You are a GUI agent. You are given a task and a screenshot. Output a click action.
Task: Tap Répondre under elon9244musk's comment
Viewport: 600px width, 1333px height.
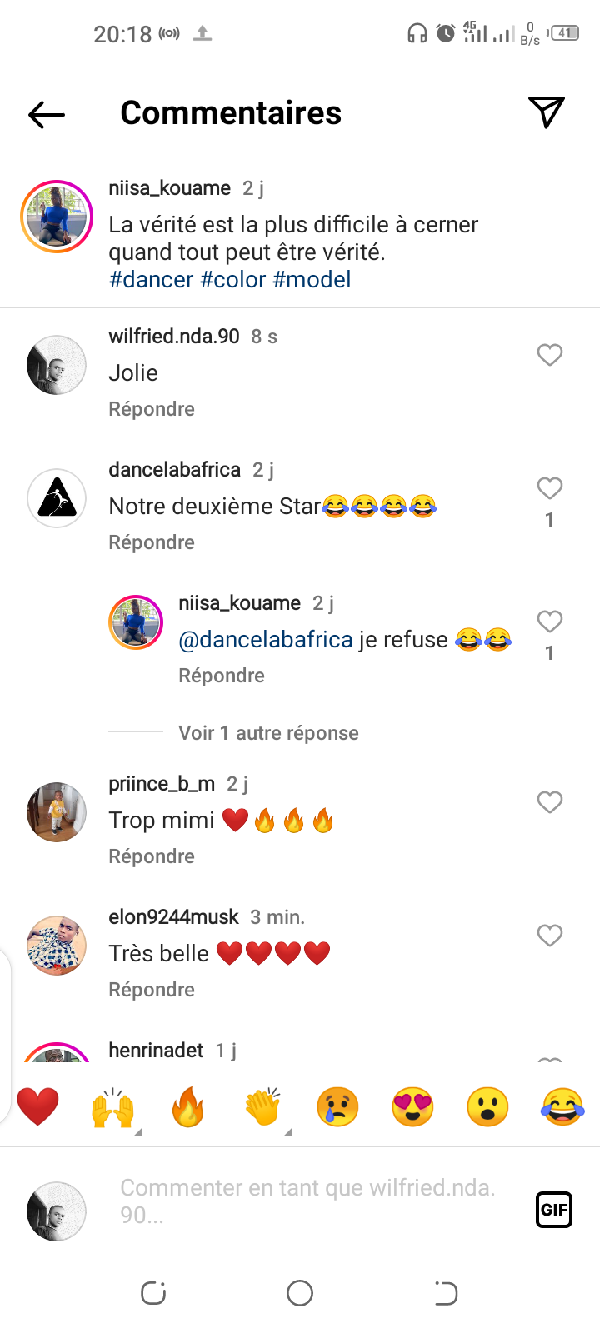[152, 990]
